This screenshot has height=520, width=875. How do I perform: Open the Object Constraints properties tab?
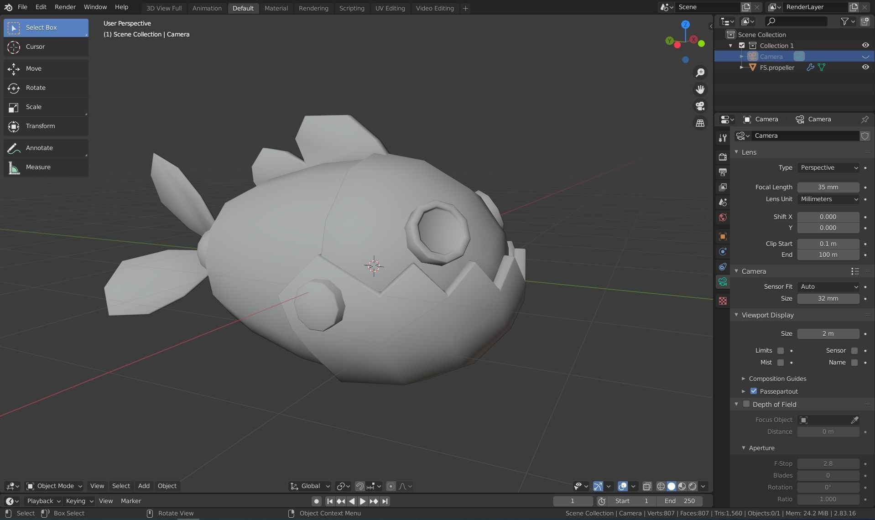click(723, 266)
